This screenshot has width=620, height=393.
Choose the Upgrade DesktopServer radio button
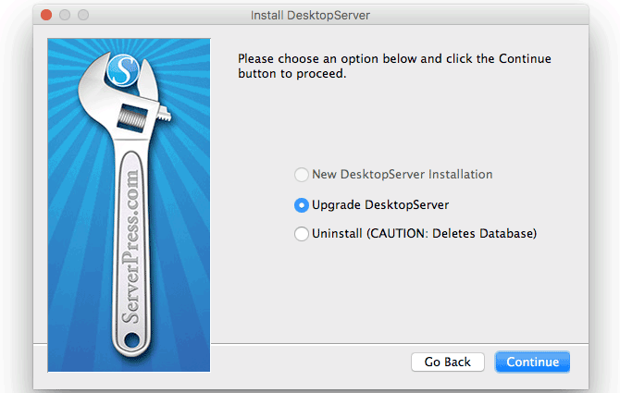[x=302, y=205]
